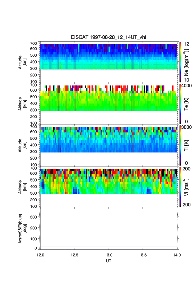Click the Altitude [km] label of the Ne panel
The image size is (194, 291).
coord(22,62)
